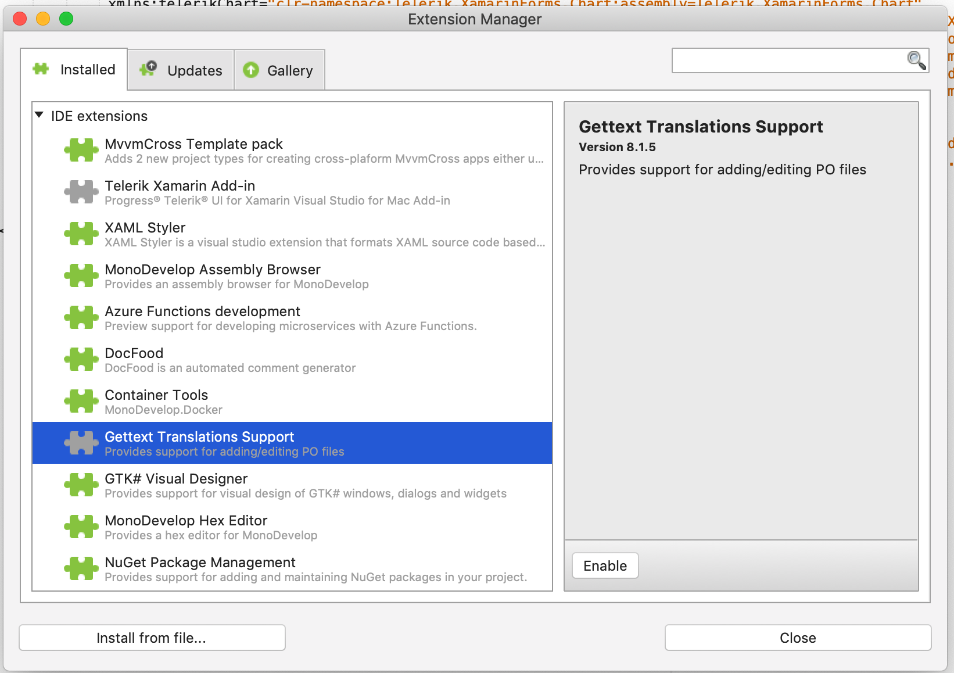Click the magnifying glass search icon
This screenshot has height=673, width=954.
tap(916, 60)
